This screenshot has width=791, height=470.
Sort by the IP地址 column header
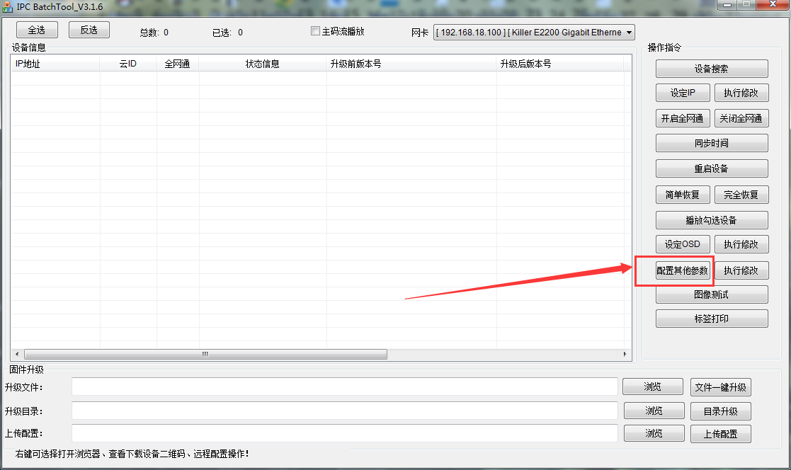coord(55,64)
